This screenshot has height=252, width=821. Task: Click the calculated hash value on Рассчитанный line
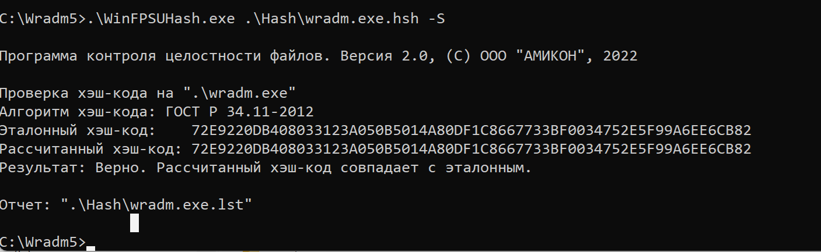[471, 149]
